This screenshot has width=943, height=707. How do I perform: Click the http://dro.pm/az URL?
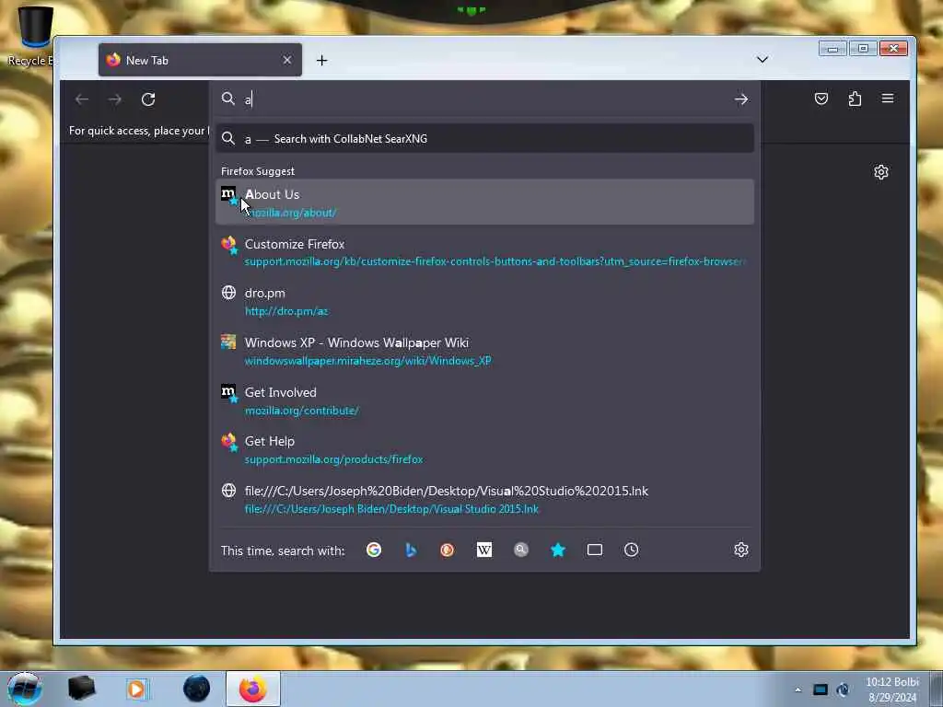coord(286,311)
